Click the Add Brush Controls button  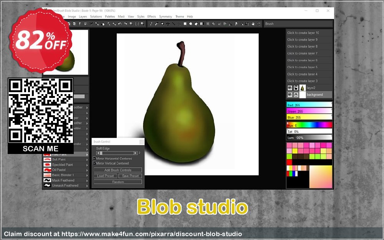coord(118,170)
